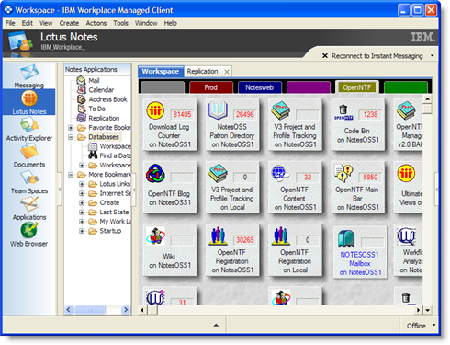Open V3 Project and Profile Tracking on NotesOSS1
450x345 pixels.
point(295,124)
